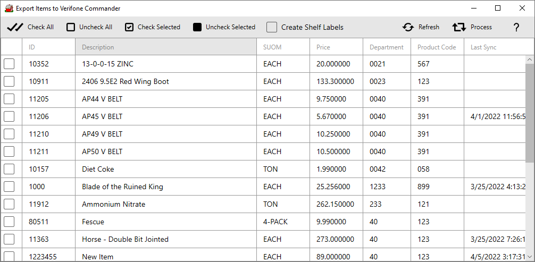Click the Check All double-checkmark icon
The height and width of the screenshot is (262, 535).
pyautogui.click(x=15, y=27)
